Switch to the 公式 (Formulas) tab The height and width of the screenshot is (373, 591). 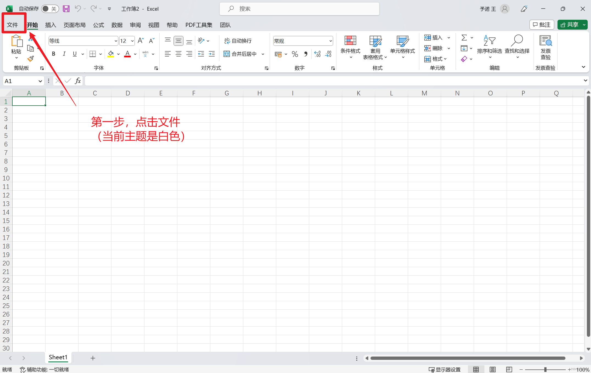tap(98, 25)
